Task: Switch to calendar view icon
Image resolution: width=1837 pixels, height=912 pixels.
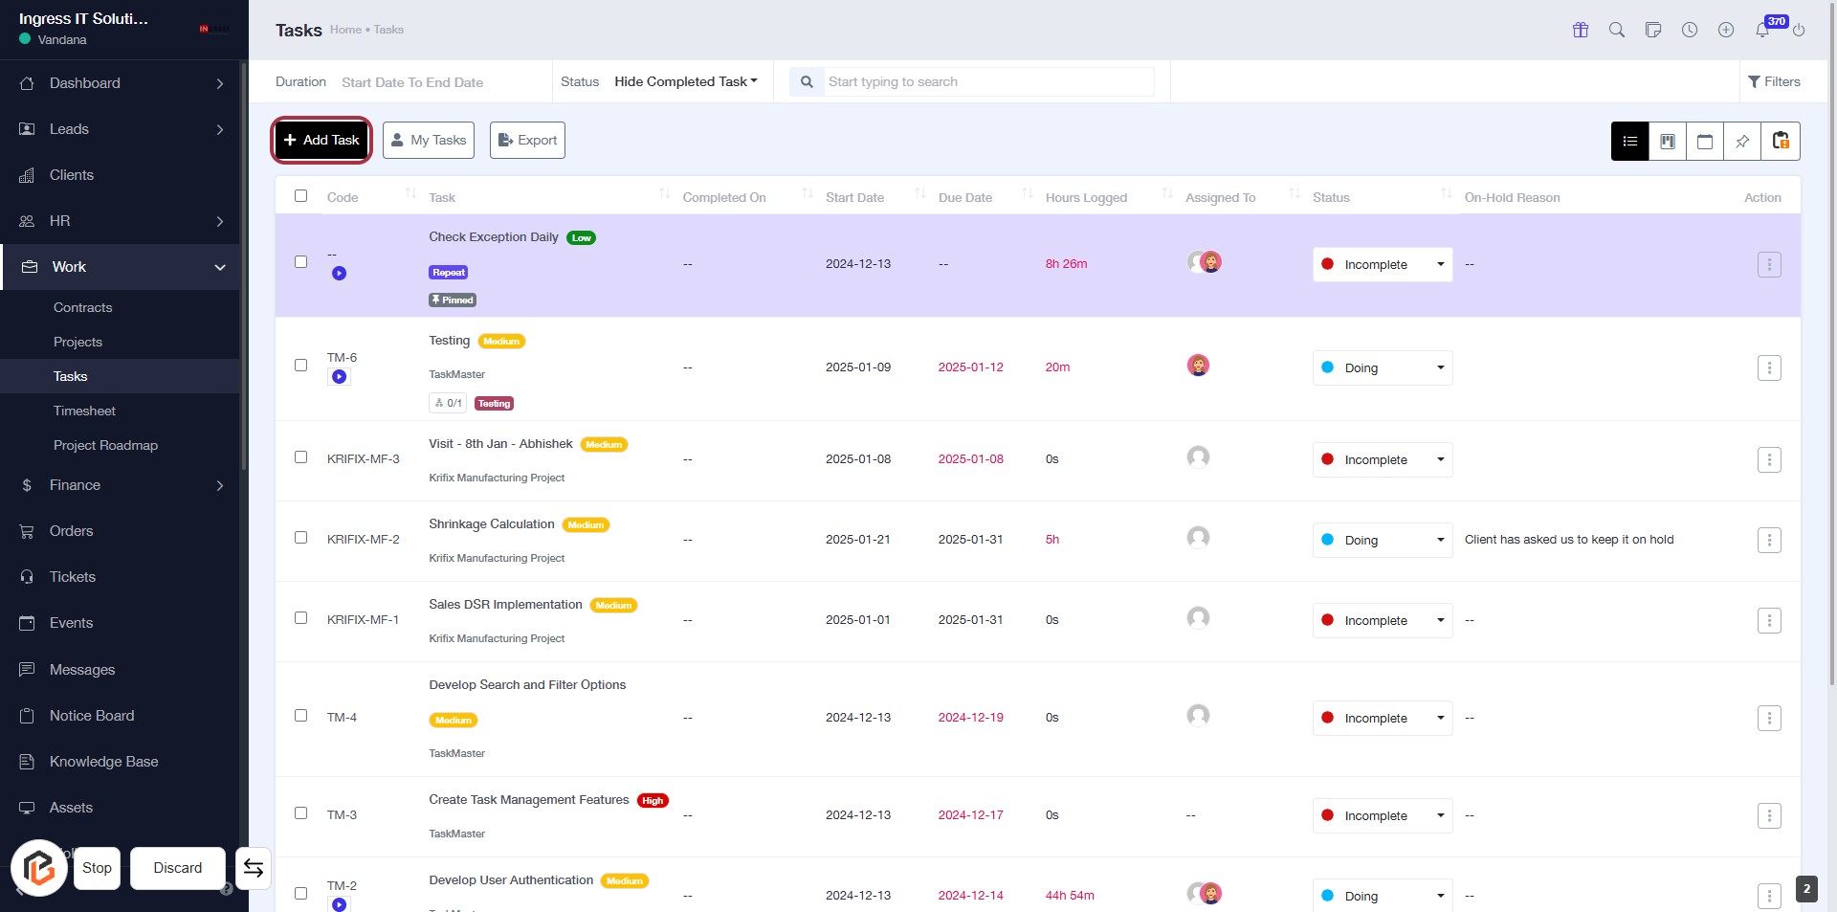Action: 1704,142
